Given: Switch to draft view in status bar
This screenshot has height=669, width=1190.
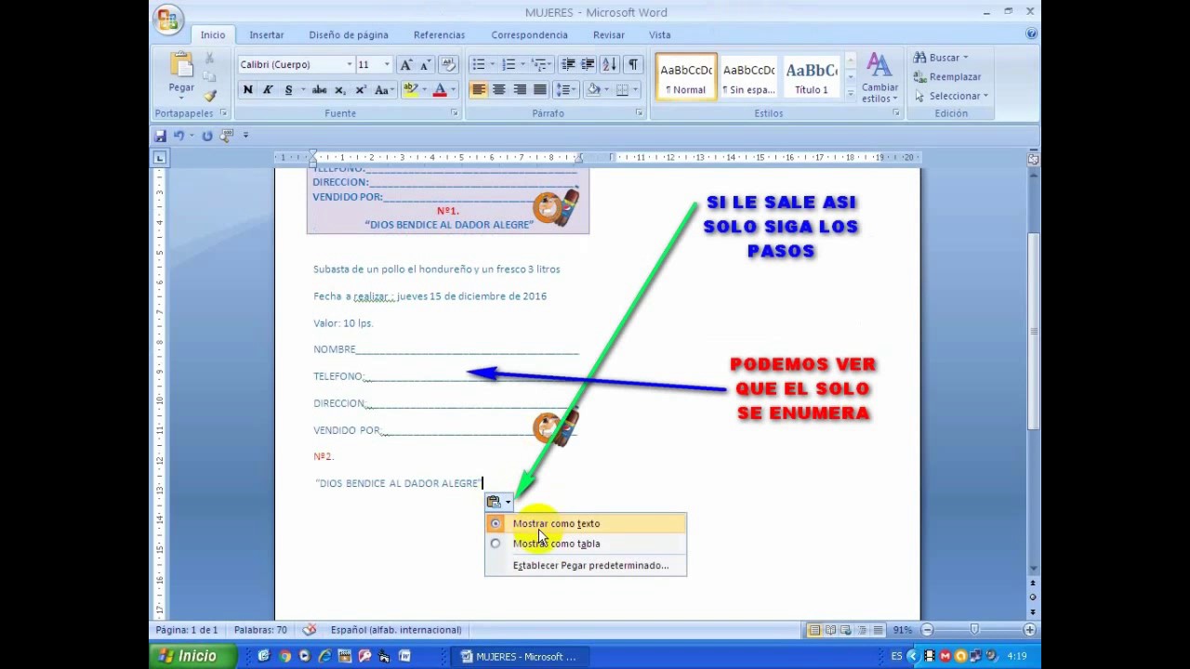Looking at the screenshot, I should click(878, 630).
